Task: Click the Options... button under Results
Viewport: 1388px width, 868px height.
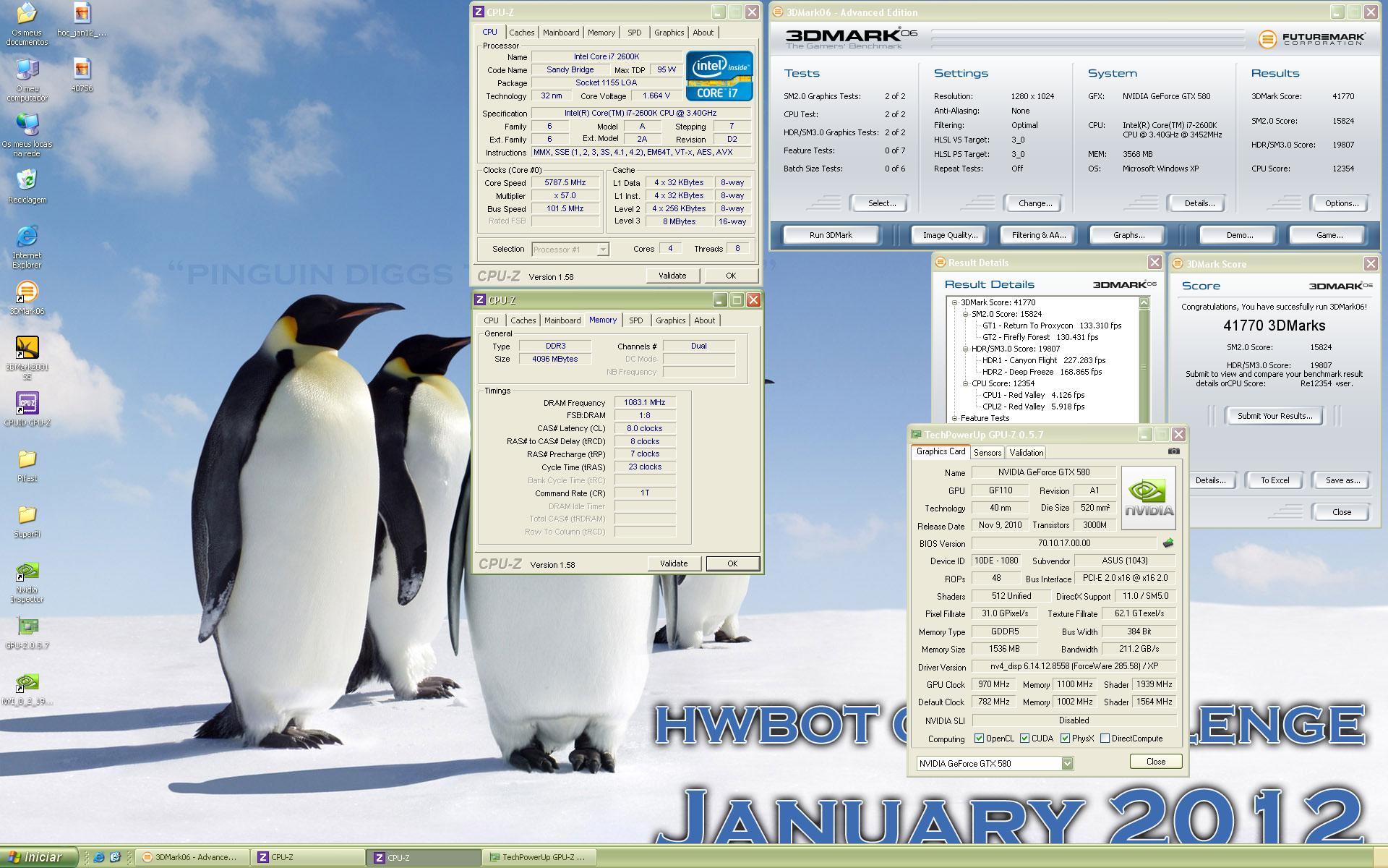Action: (x=1342, y=203)
